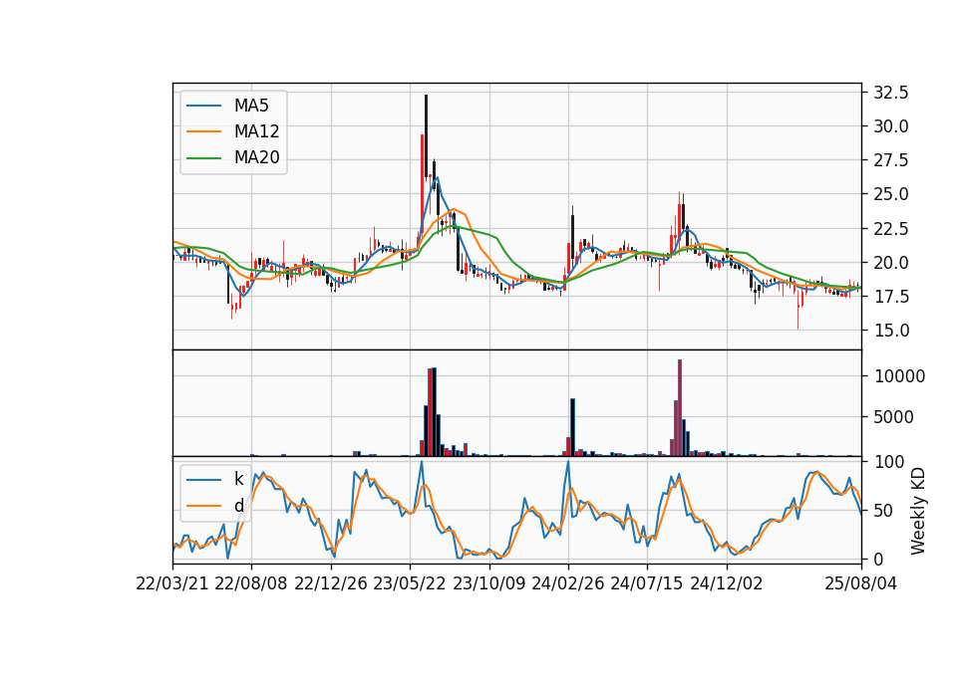The image size is (957, 687).
Task: Click the 22/08/08 date tick label
Action: (251, 583)
